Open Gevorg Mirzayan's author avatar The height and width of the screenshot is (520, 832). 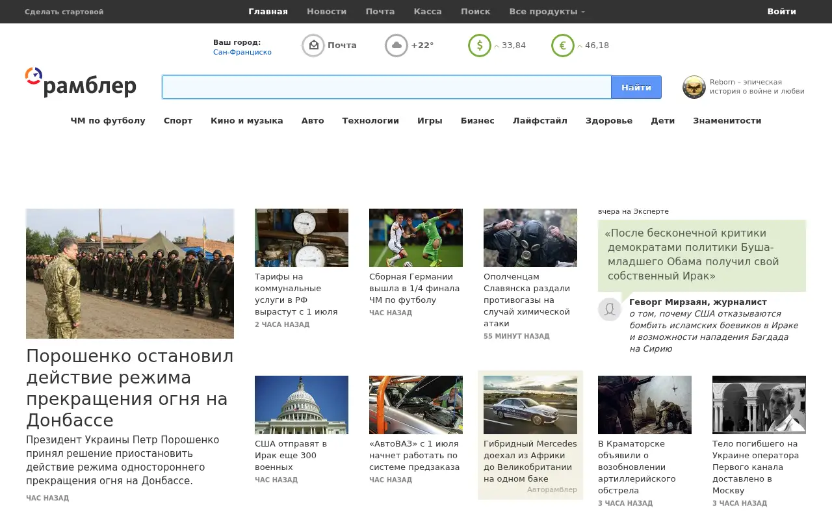(x=610, y=309)
